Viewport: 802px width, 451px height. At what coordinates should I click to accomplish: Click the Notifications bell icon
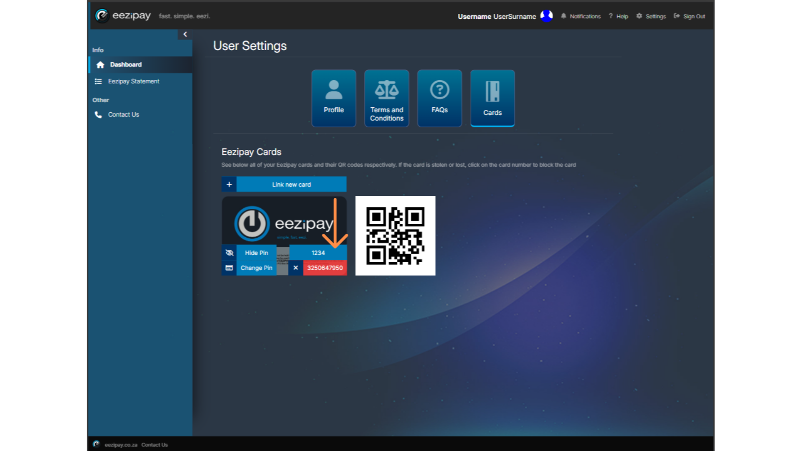pyautogui.click(x=563, y=16)
